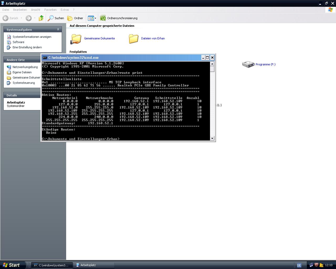Click the cmd scrollbar up arrow
The width and height of the screenshot is (336, 269).
[x=212, y=64]
